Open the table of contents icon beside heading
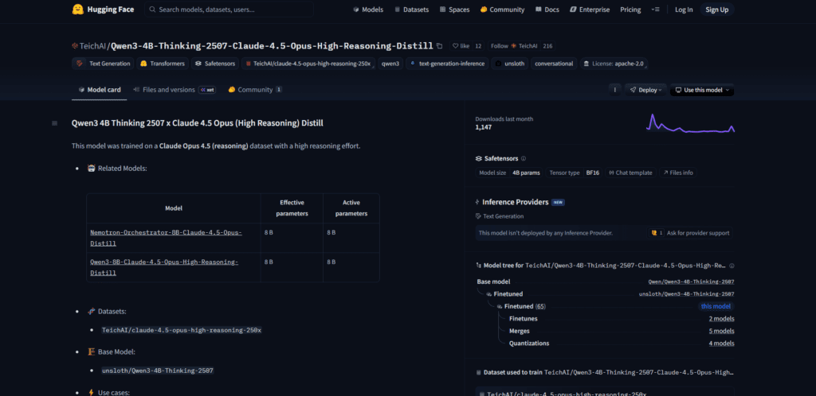This screenshot has height=396, width=816. (x=55, y=123)
